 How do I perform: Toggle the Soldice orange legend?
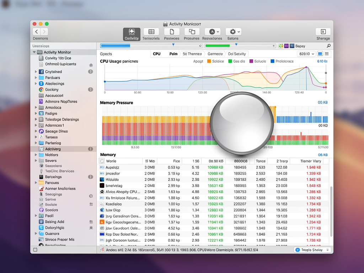click(209, 61)
